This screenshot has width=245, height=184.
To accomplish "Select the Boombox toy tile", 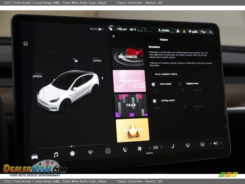I will click(128, 57).
